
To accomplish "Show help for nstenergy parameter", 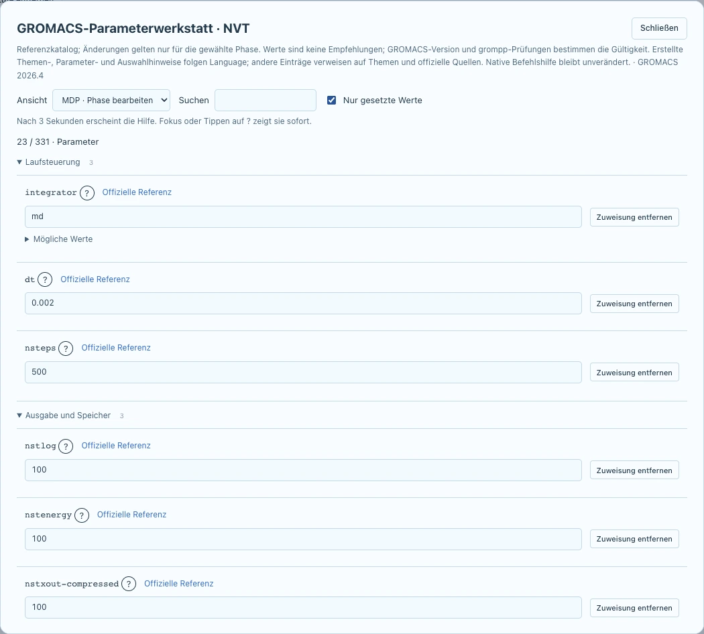I will coord(82,515).
